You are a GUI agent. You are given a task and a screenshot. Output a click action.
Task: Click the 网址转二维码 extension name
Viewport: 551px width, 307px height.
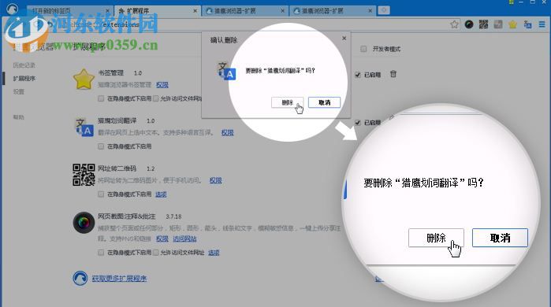point(117,168)
